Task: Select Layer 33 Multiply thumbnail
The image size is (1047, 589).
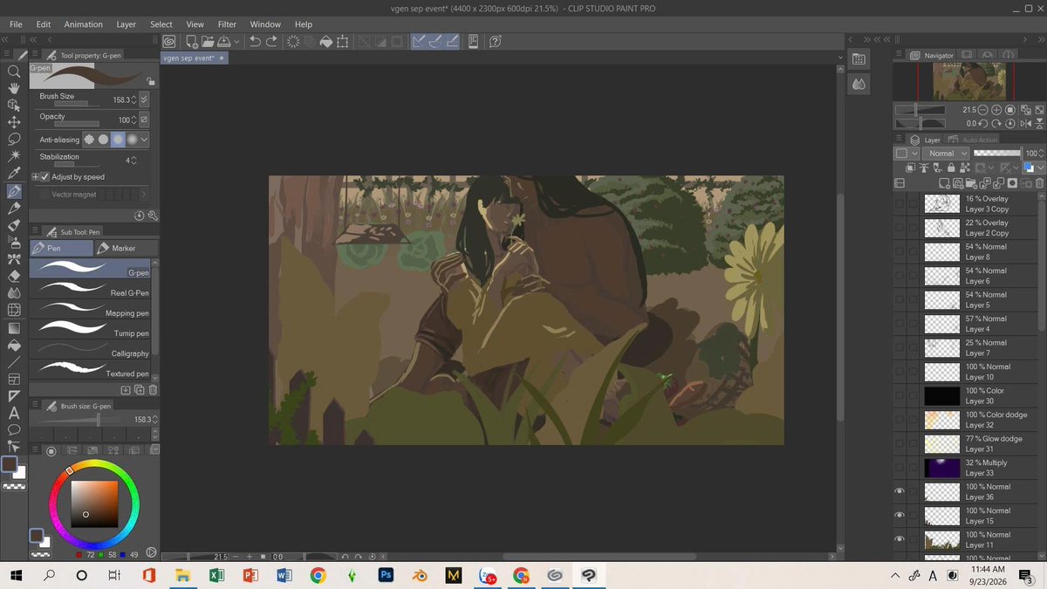Action: [x=941, y=468]
